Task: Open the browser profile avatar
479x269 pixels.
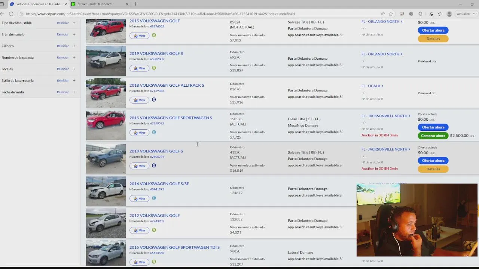Action: [449, 14]
